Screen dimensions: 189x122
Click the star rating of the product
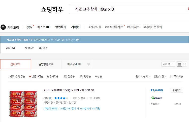click(61, 98)
